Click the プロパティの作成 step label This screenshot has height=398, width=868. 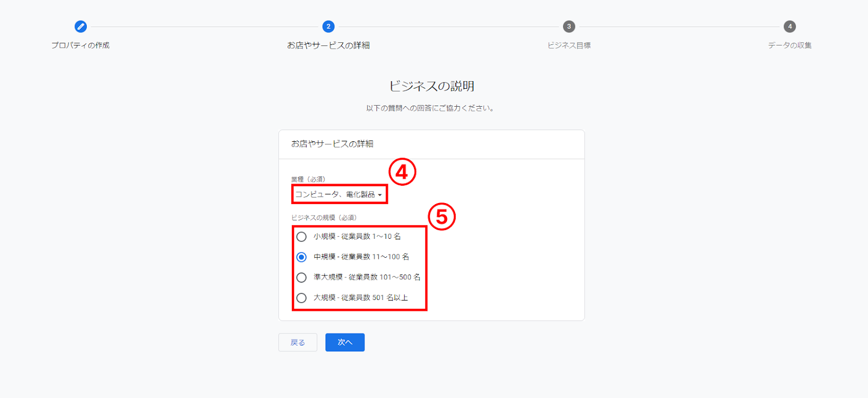point(80,45)
